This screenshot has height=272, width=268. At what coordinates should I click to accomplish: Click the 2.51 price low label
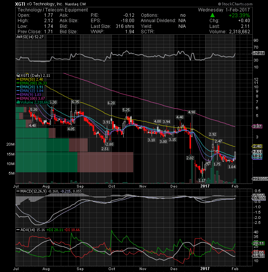tap(105, 149)
